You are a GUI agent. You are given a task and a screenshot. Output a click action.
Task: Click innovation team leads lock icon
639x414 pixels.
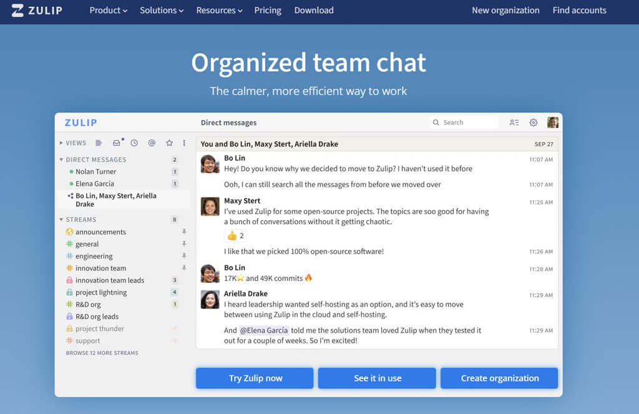tap(69, 280)
